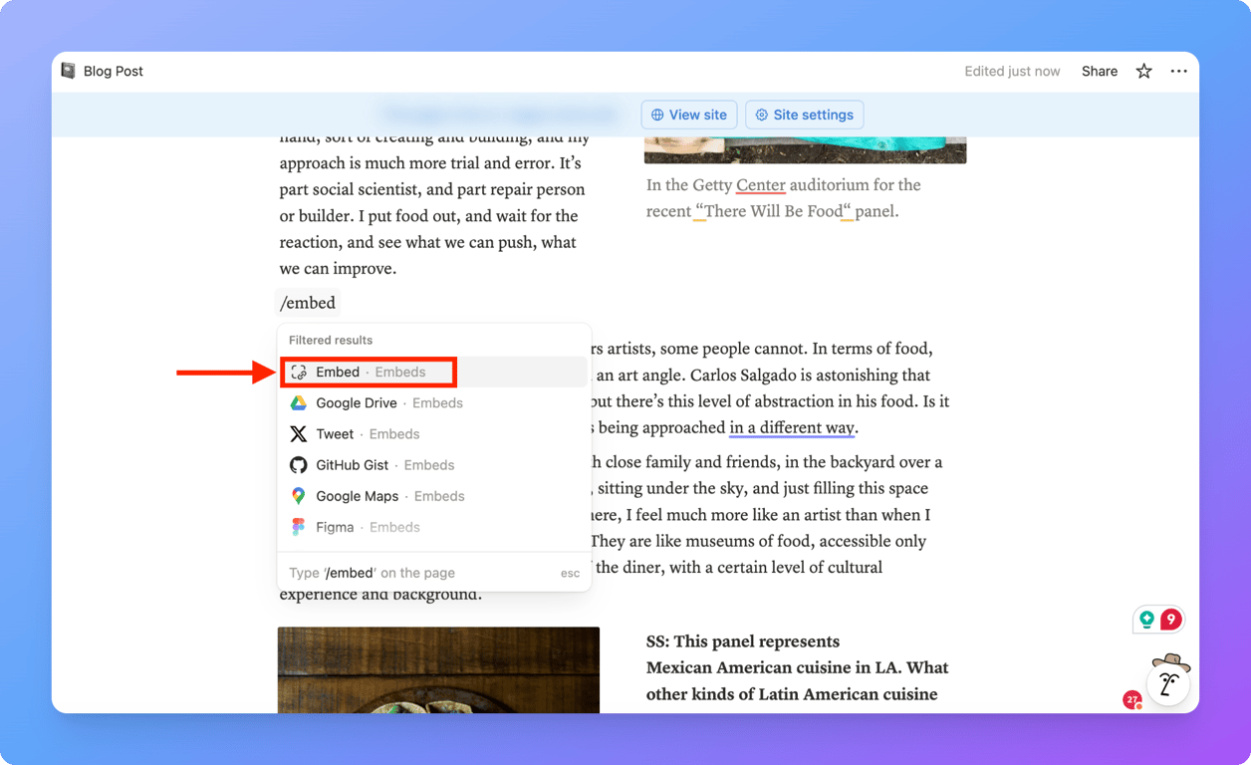Choose GitHub Gist from the embed menu
1251x765 pixels.
coord(351,464)
